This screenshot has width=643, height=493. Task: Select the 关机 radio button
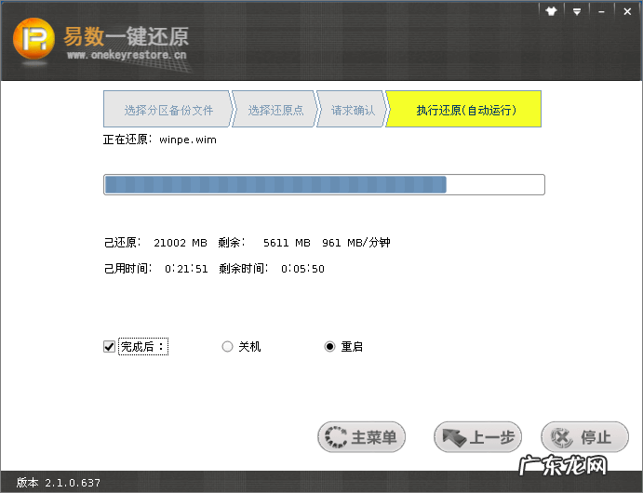point(227,347)
